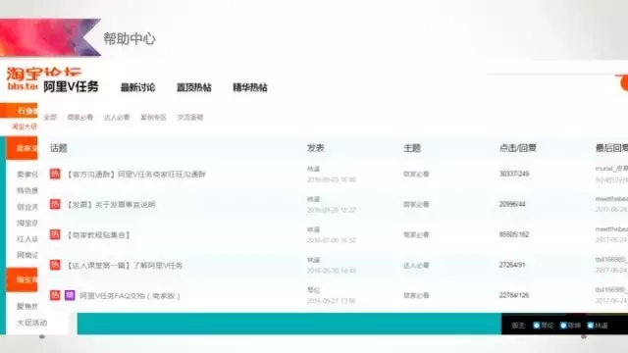Switch to 最新讨论 tab
628x353 pixels.
click(x=137, y=87)
